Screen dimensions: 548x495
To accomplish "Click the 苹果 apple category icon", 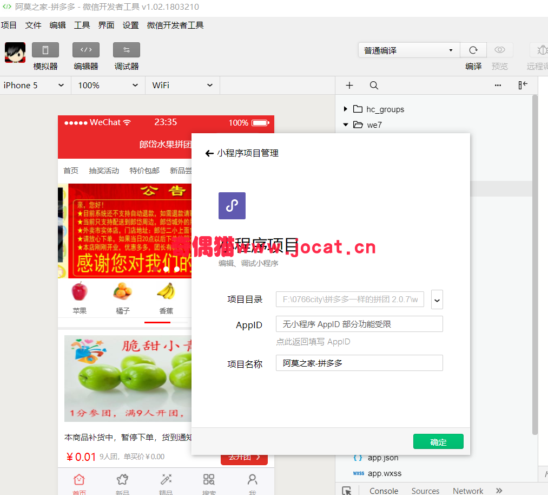I will (x=80, y=291).
